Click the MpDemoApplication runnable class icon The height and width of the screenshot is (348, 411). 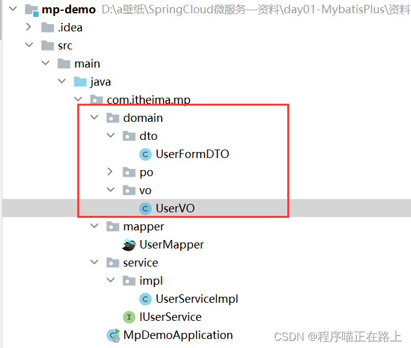click(113, 335)
